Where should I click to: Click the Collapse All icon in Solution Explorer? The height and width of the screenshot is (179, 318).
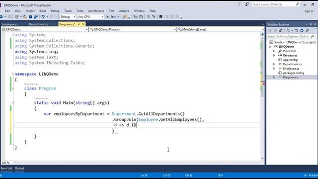[308, 30]
